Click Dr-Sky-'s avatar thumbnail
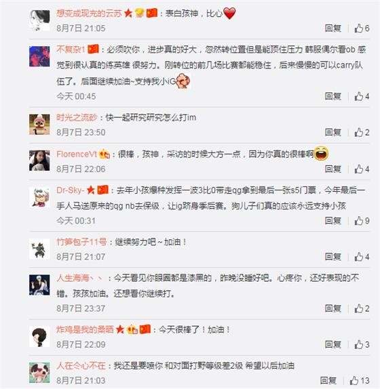The height and width of the screenshot is (389, 380). (39, 197)
